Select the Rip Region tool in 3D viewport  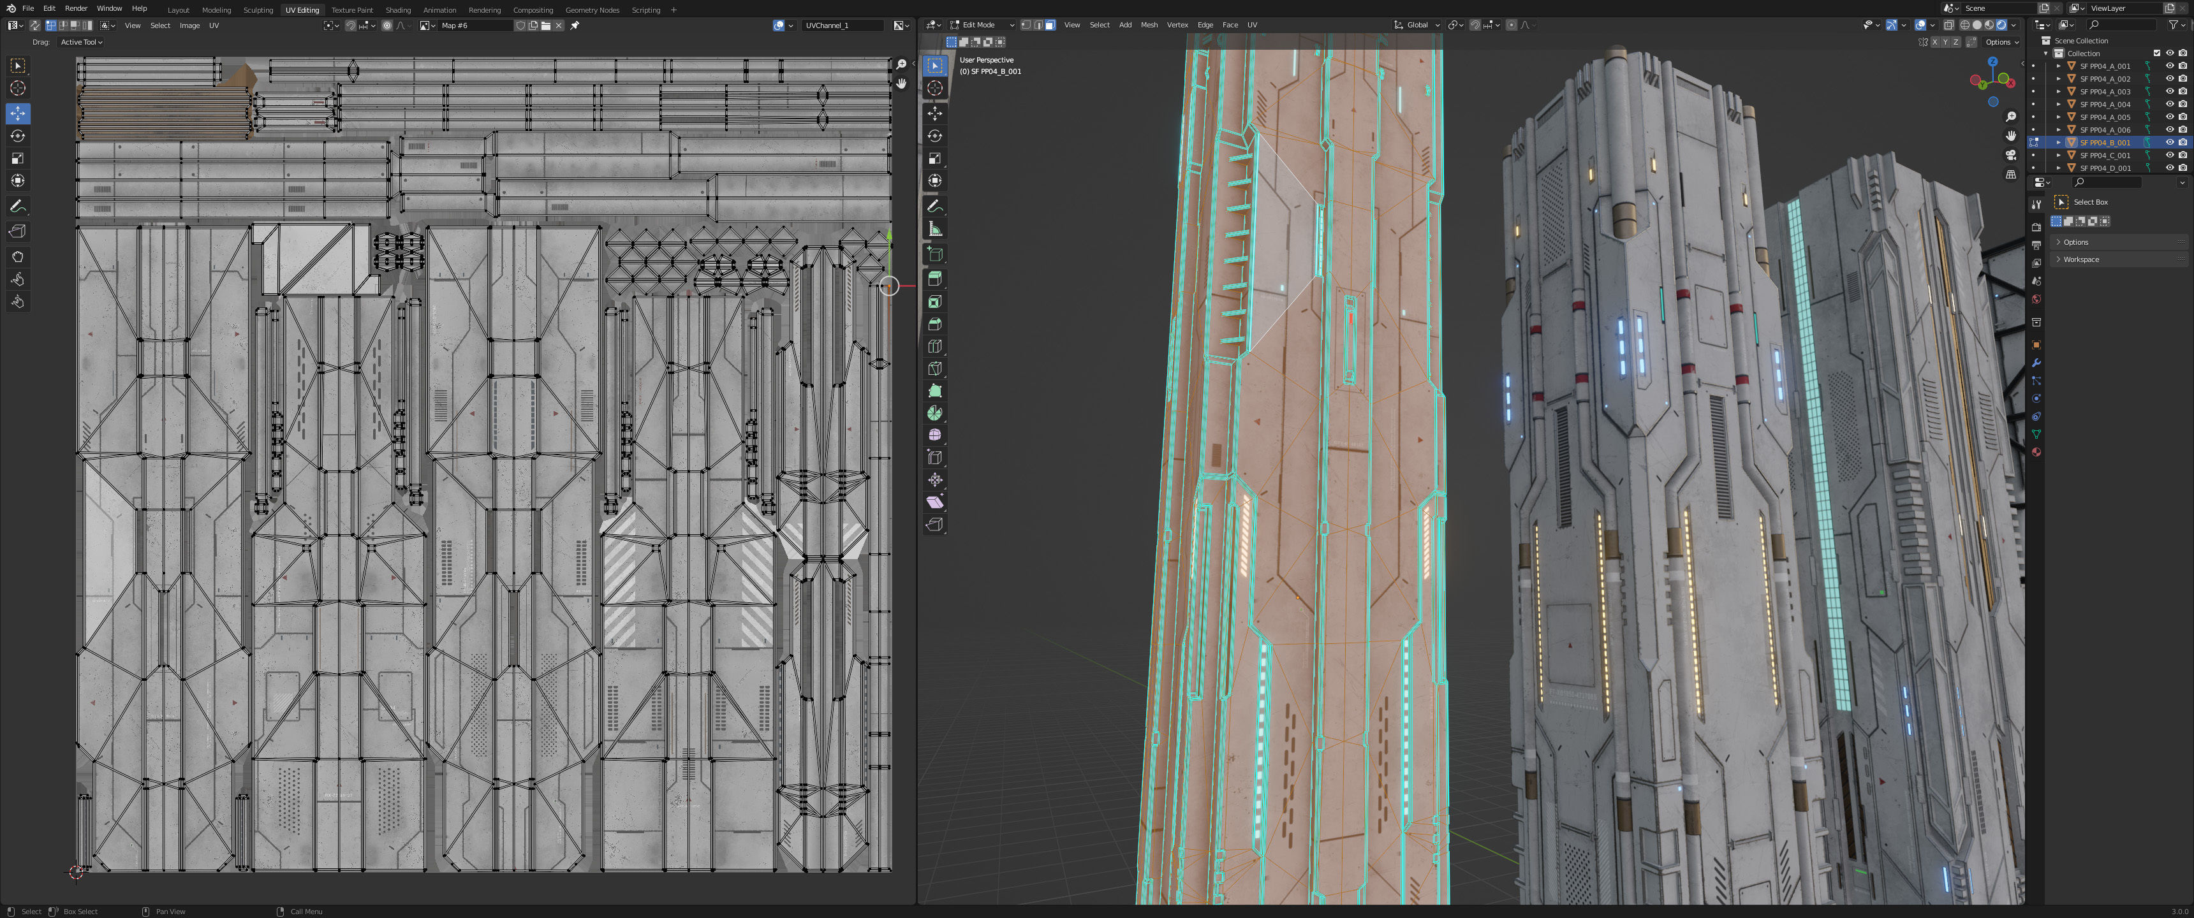pos(935,525)
